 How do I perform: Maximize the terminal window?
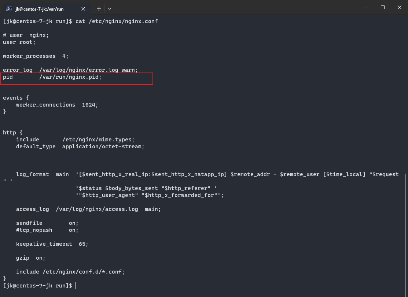(382, 7)
